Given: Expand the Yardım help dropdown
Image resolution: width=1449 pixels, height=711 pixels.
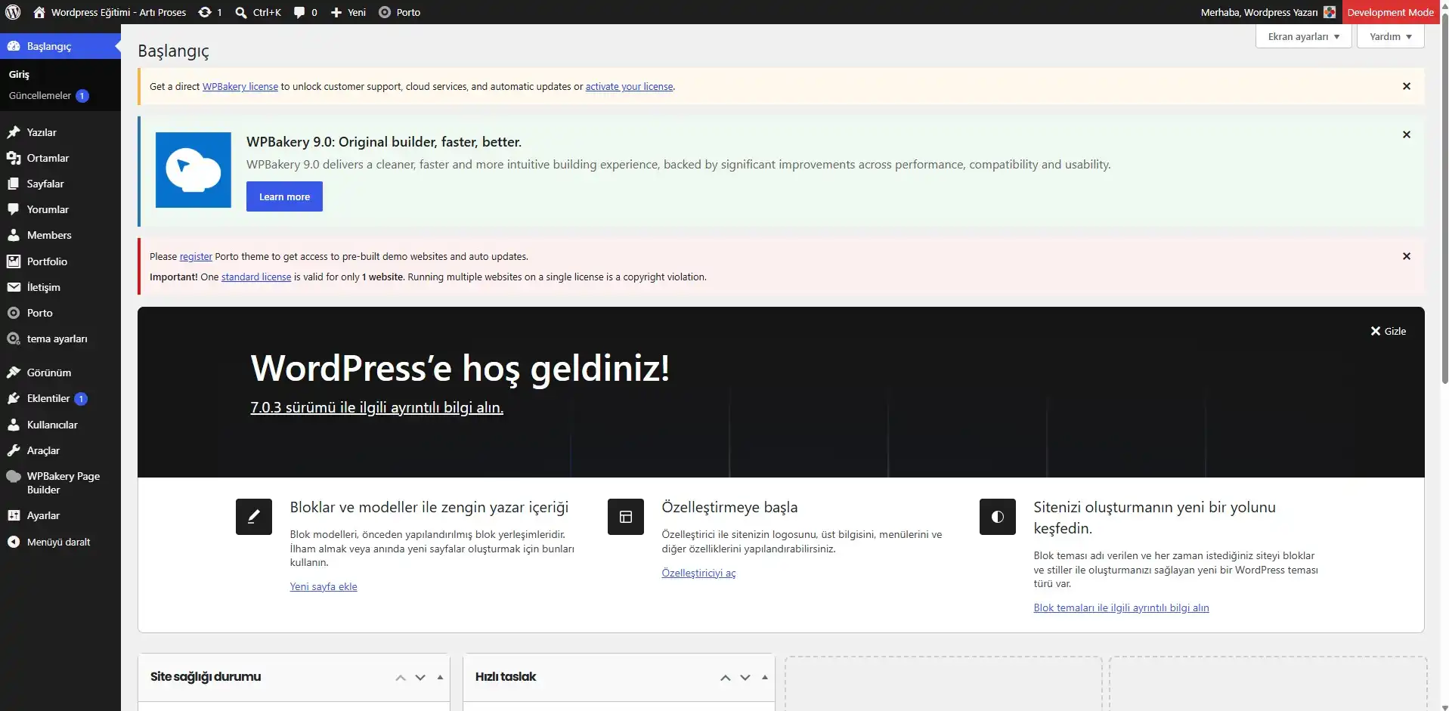Looking at the screenshot, I should click(1391, 36).
